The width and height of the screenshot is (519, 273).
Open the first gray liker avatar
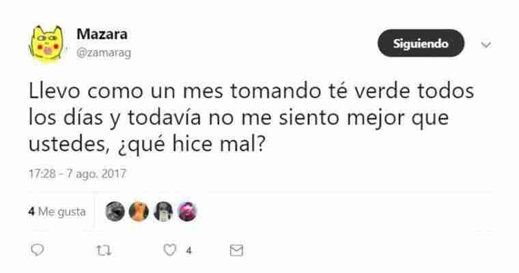115,212
